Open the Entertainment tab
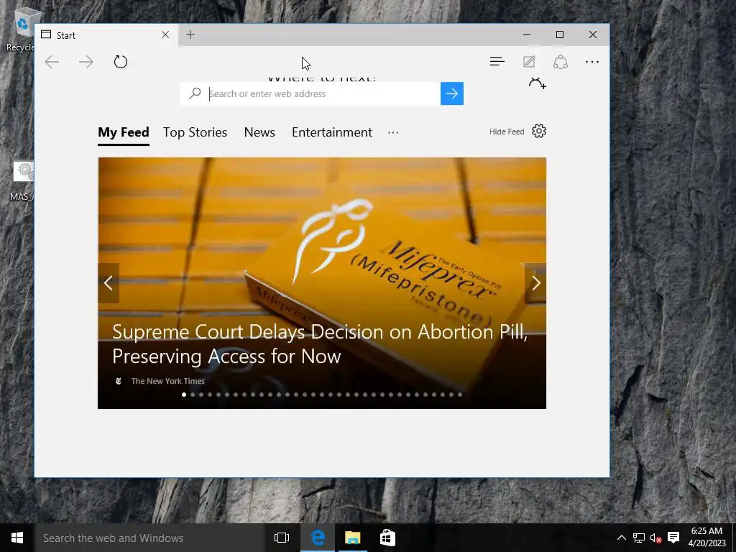 [x=332, y=132]
